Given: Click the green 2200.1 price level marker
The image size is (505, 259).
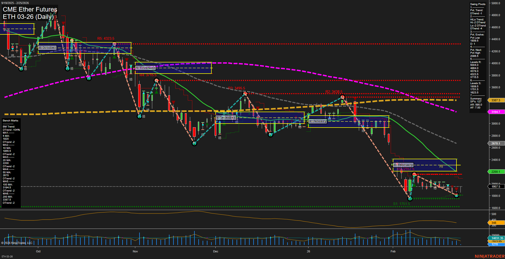Looking at the screenshot, I should pyautogui.click(x=496, y=171).
